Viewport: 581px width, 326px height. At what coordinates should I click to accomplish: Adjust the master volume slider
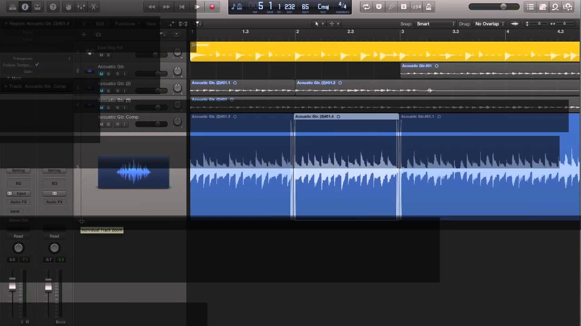point(494,7)
